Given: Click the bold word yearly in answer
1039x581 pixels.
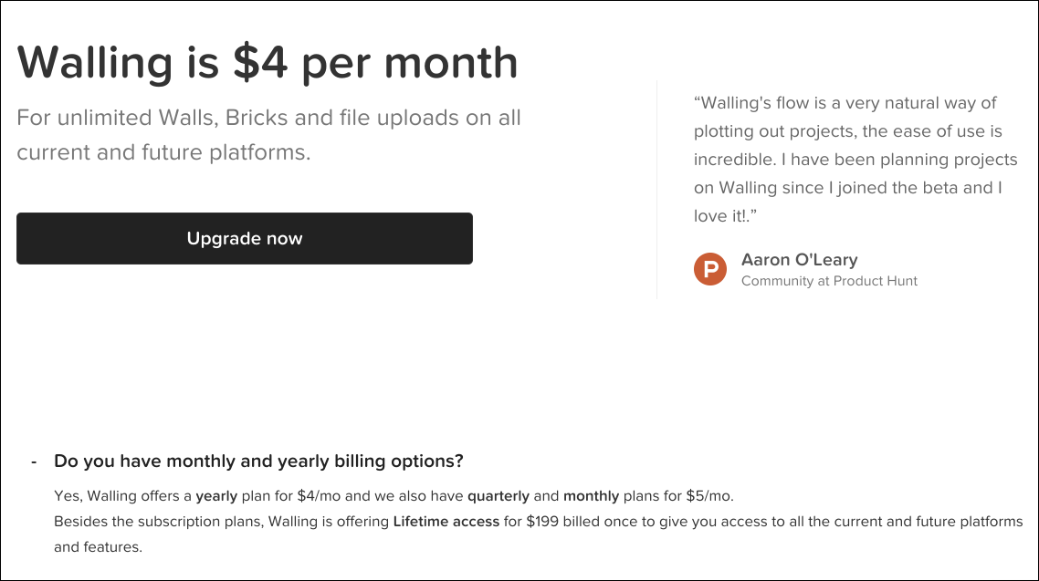Looking at the screenshot, I should [216, 496].
